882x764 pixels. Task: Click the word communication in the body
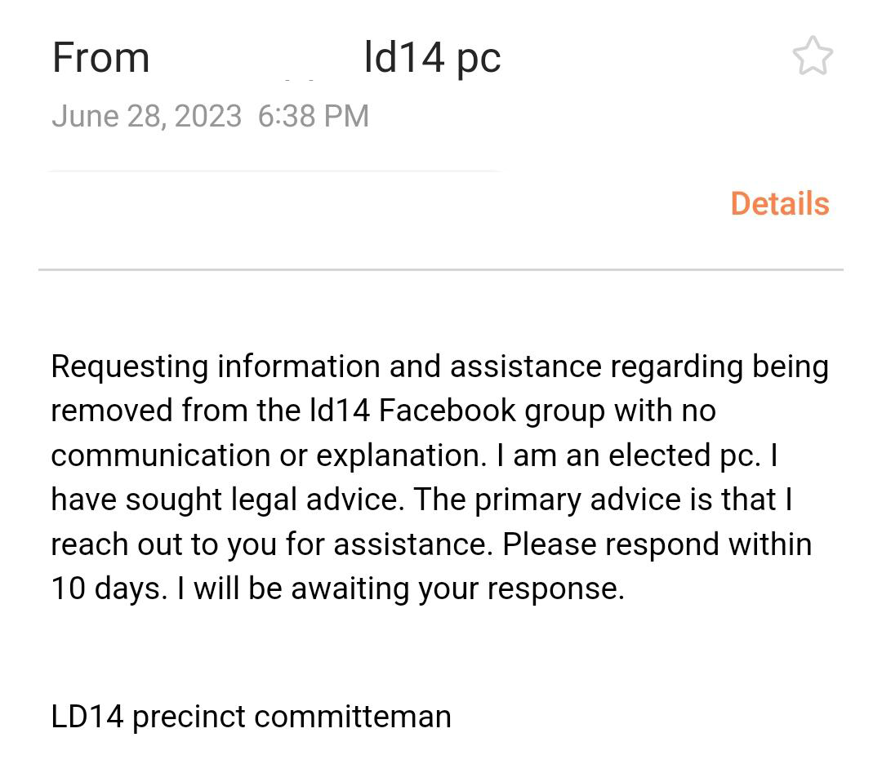[161, 455]
